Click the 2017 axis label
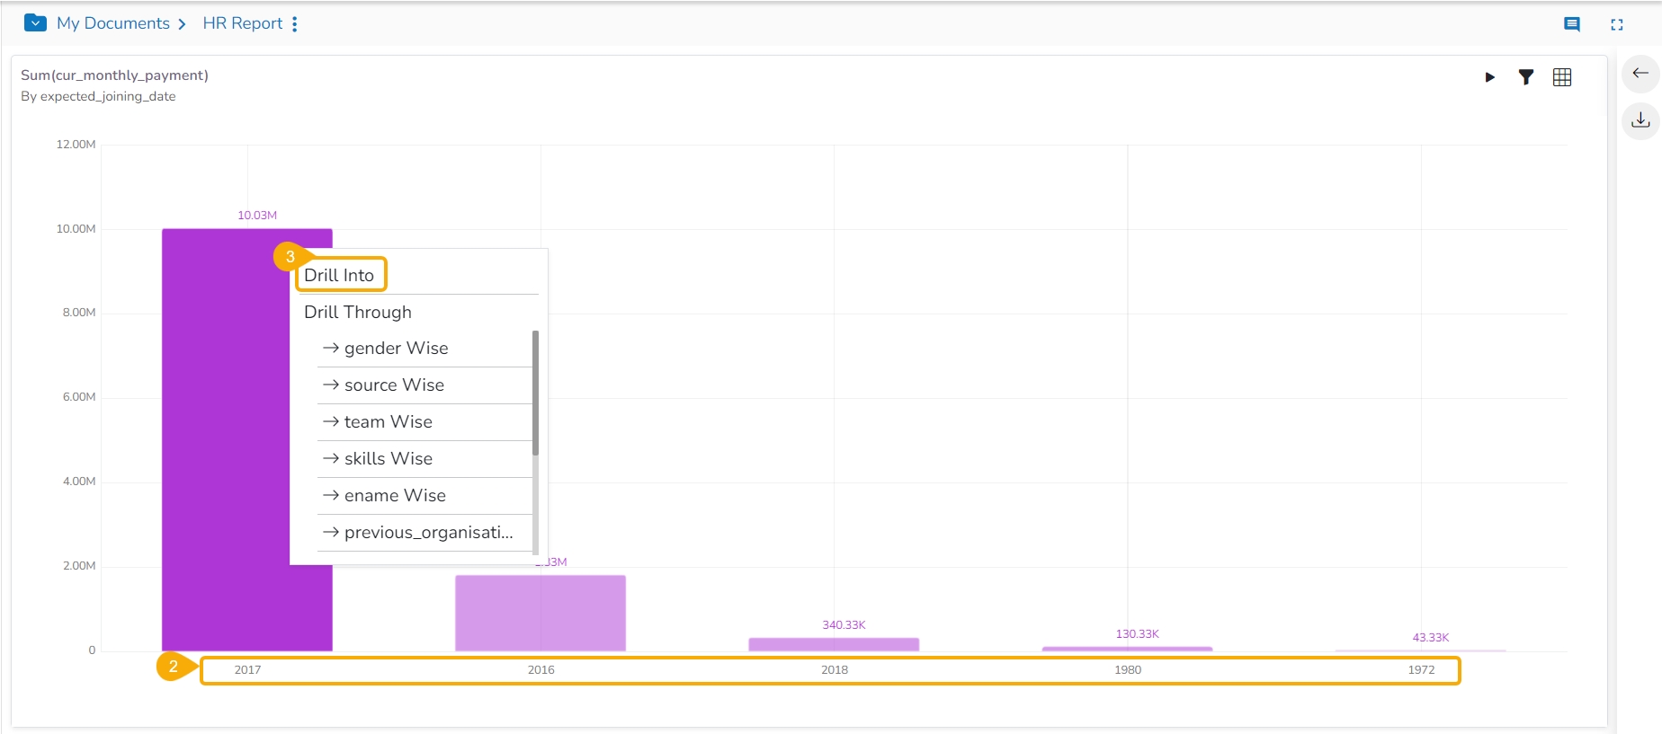1662x734 pixels. point(247,670)
